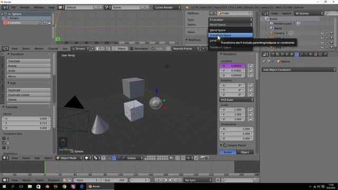Image resolution: width=338 pixels, height=190 pixels.
Task: Collapse the Edit panel in tool shelf
Action: [8, 83]
